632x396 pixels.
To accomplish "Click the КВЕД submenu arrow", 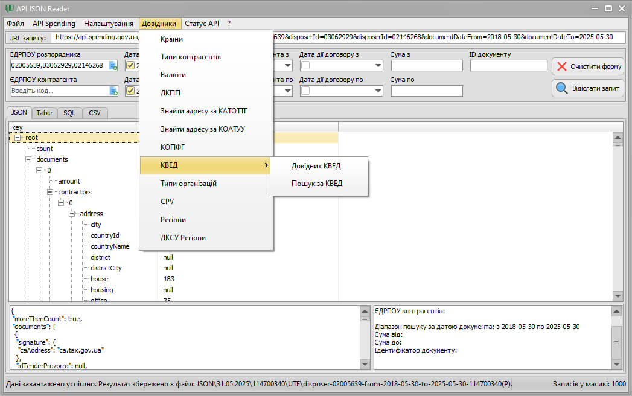I will (266, 165).
